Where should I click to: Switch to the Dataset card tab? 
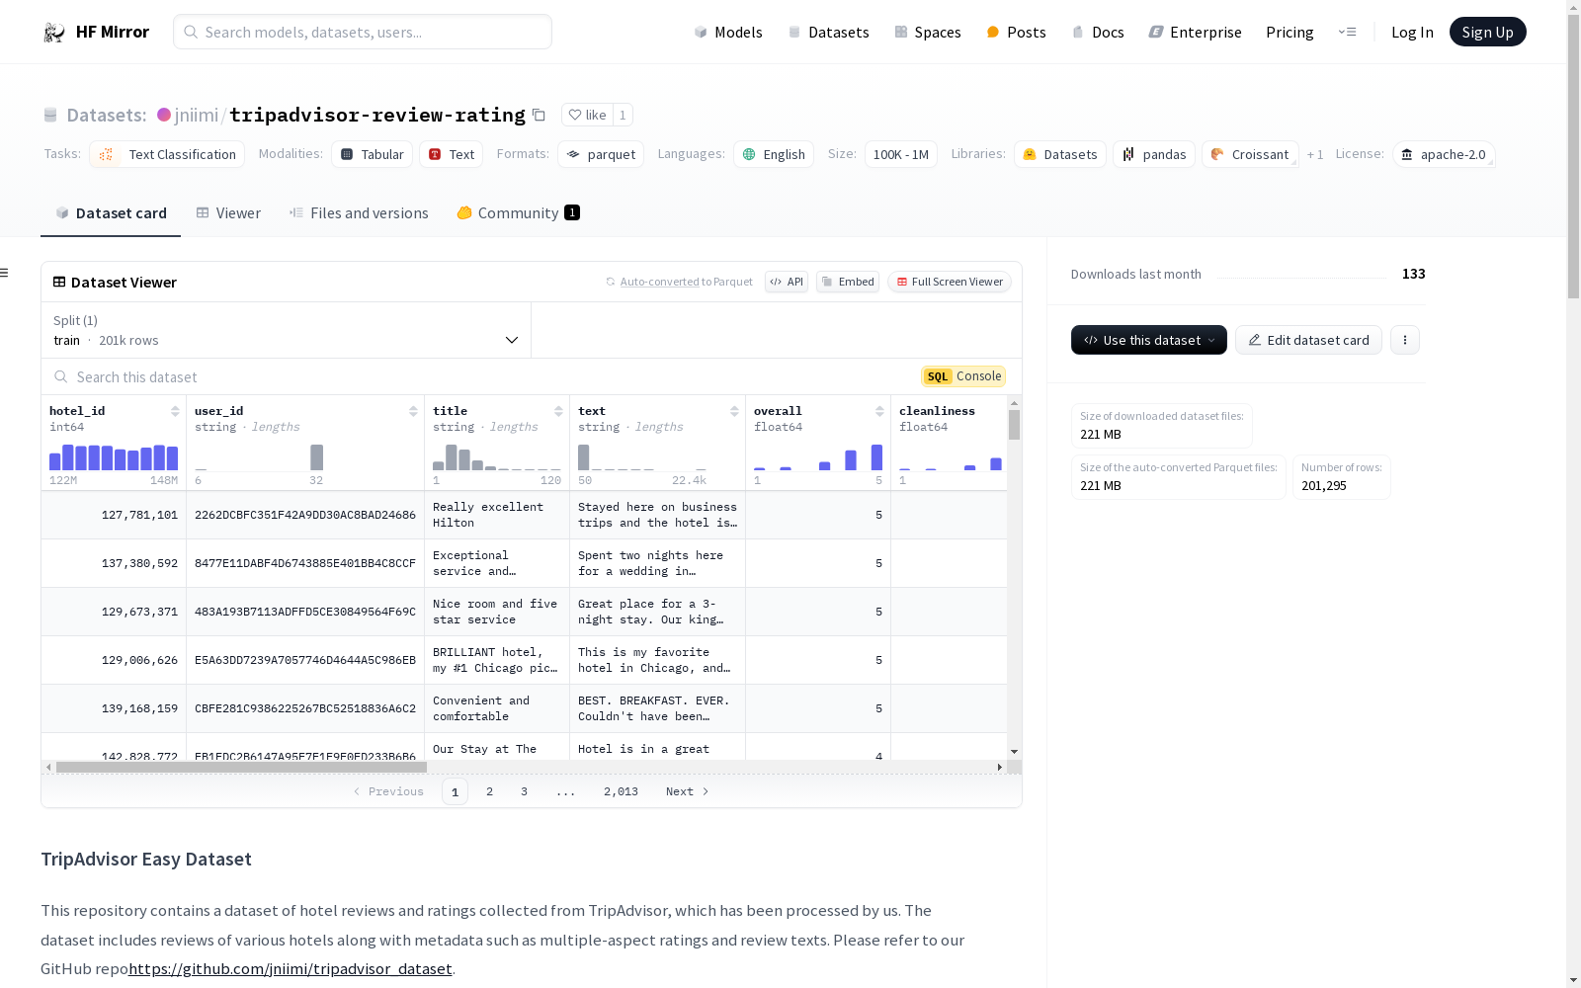[x=111, y=213]
